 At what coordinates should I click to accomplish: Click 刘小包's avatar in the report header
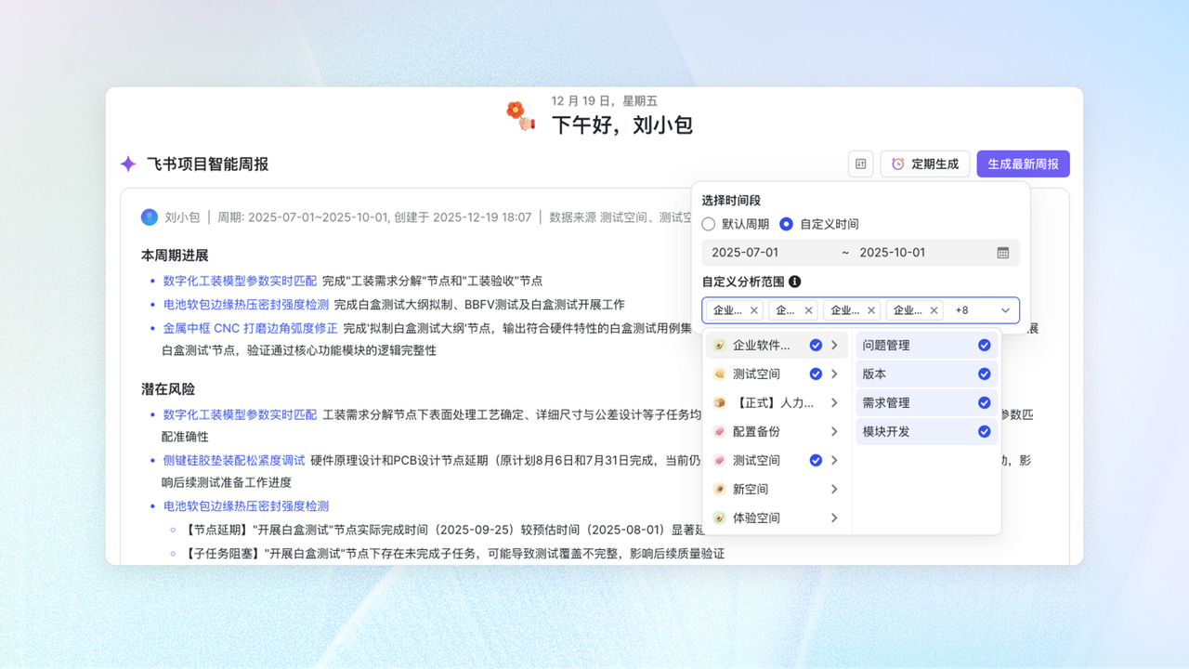point(150,217)
